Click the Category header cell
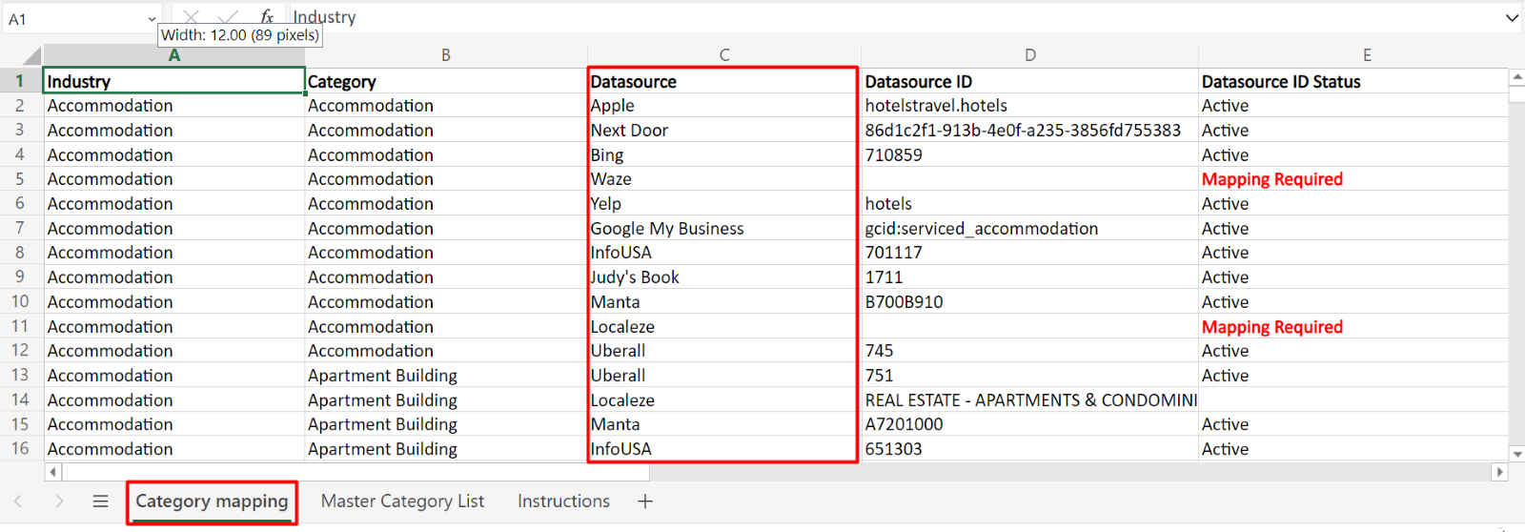 446,81
